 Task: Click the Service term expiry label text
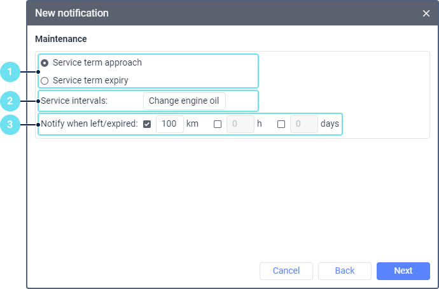coord(90,81)
